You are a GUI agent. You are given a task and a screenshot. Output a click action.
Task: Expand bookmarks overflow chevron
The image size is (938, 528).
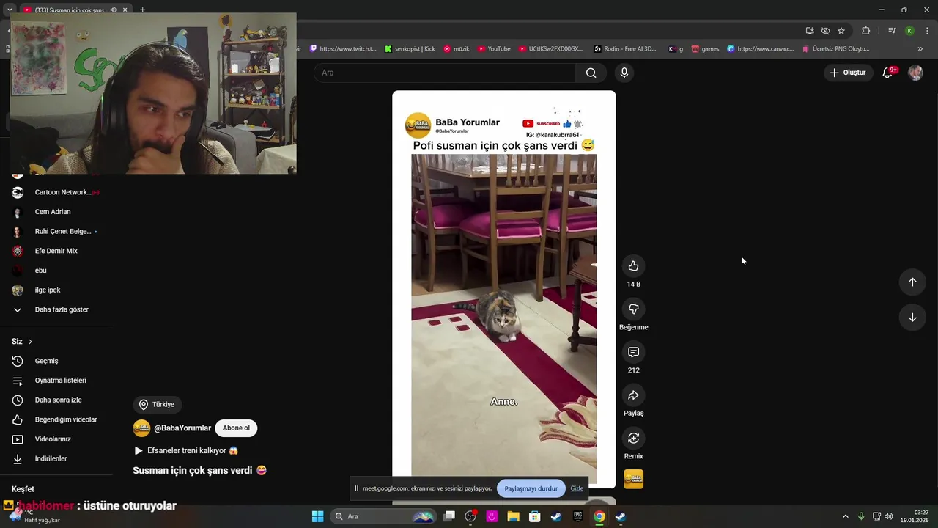coord(920,49)
